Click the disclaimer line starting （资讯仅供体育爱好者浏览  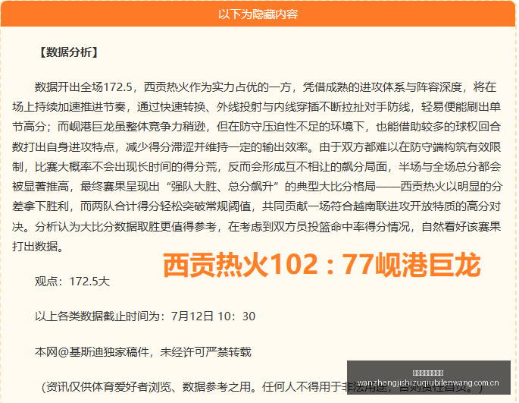click(x=263, y=387)
